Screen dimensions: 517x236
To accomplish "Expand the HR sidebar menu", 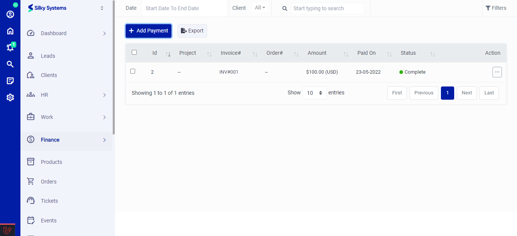I will 66,95.
